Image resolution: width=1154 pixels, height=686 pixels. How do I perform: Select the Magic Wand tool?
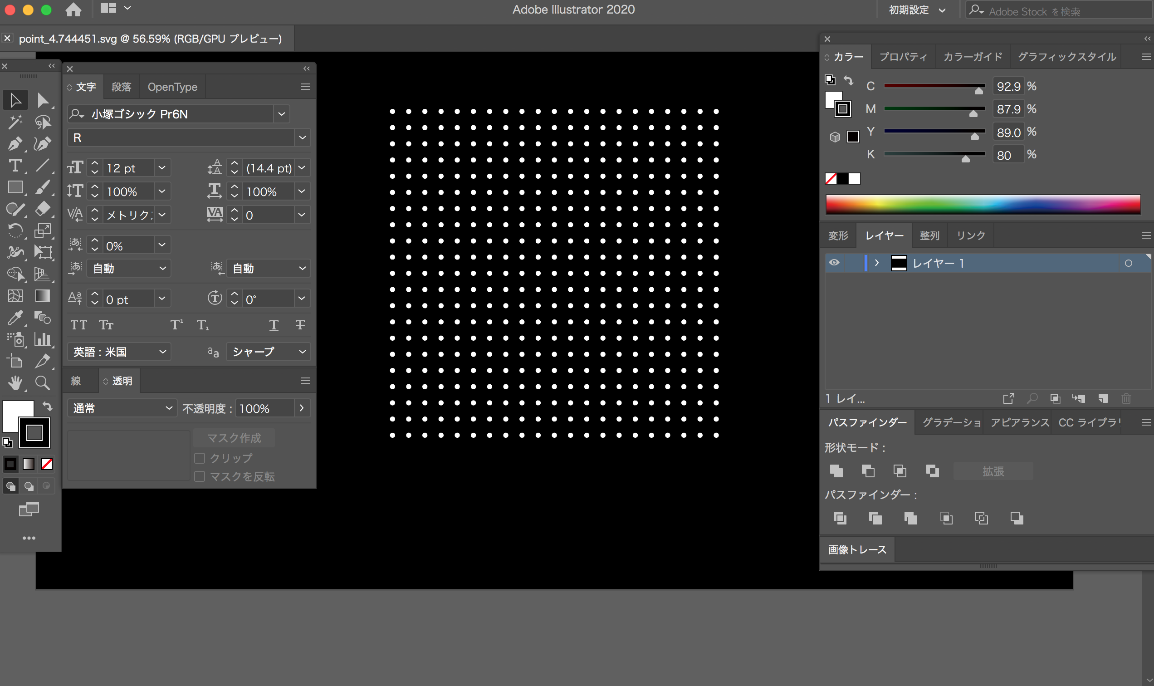[x=15, y=122]
